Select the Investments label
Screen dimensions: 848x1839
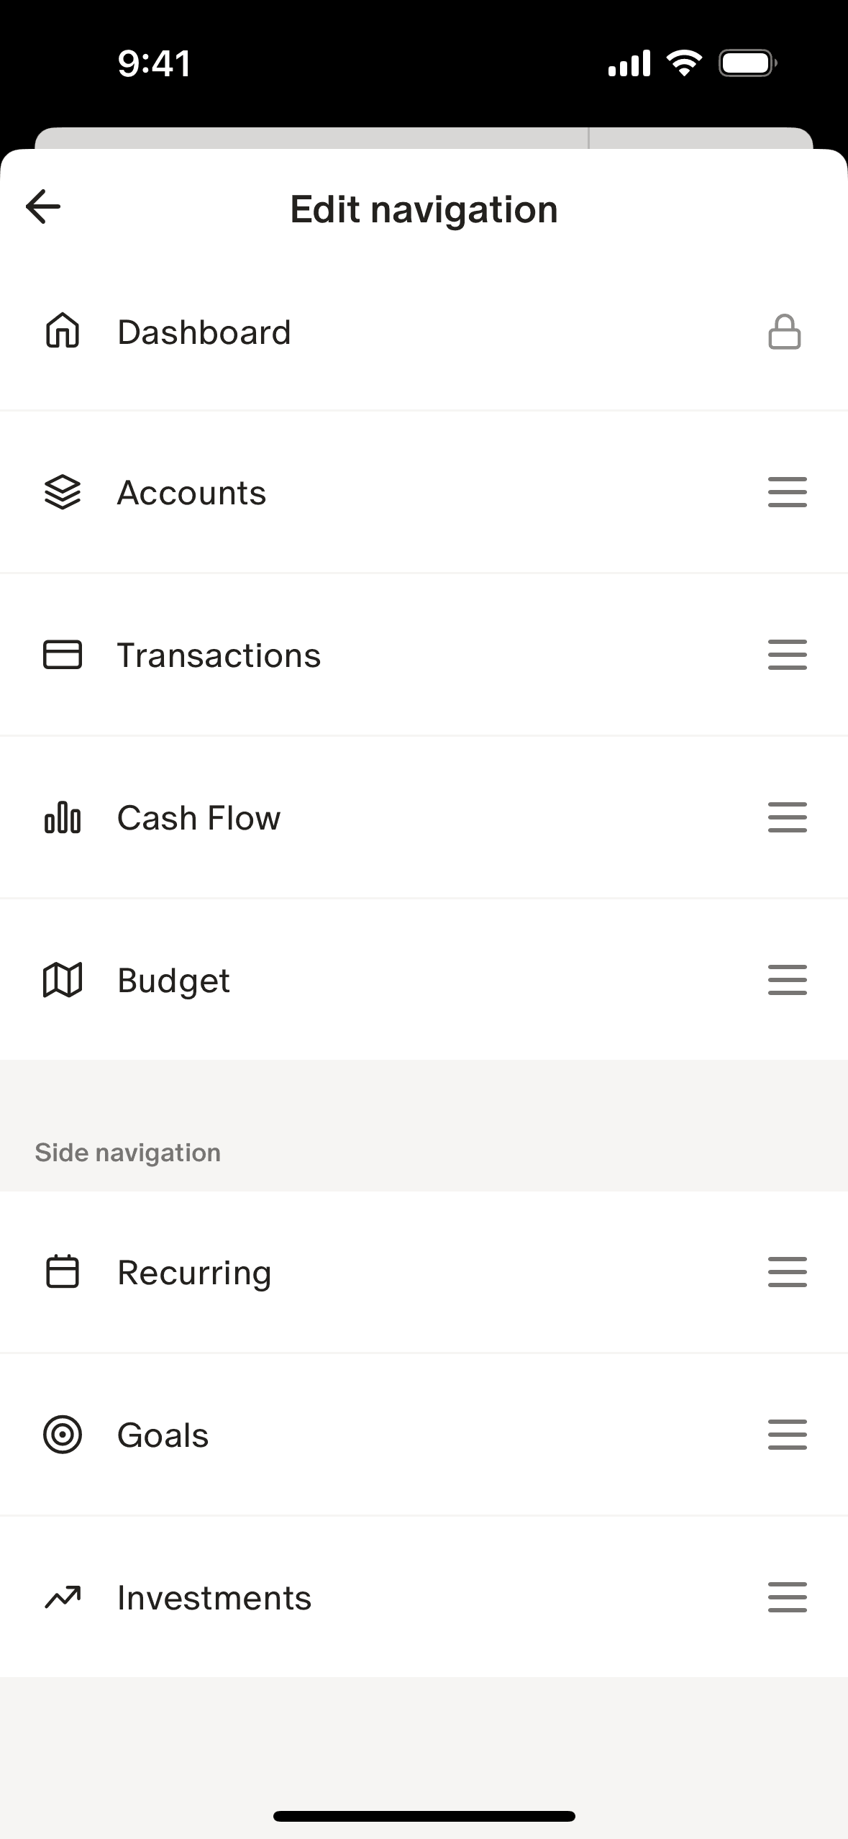[x=214, y=1598]
